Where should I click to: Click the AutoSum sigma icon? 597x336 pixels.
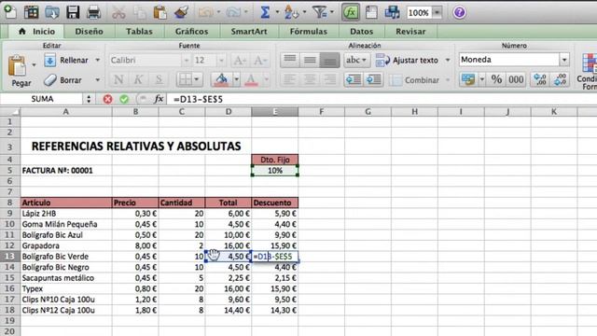coord(265,12)
